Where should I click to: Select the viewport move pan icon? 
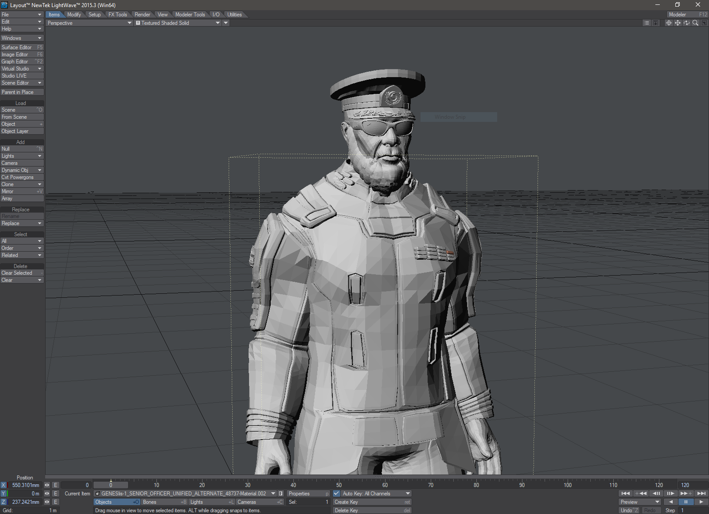[x=678, y=23]
